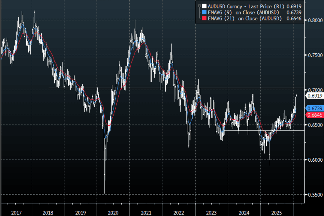Click the white AUDUSD Curncy color swatch
This screenshot has height=216, width=324.
click(x=204, y=6)
